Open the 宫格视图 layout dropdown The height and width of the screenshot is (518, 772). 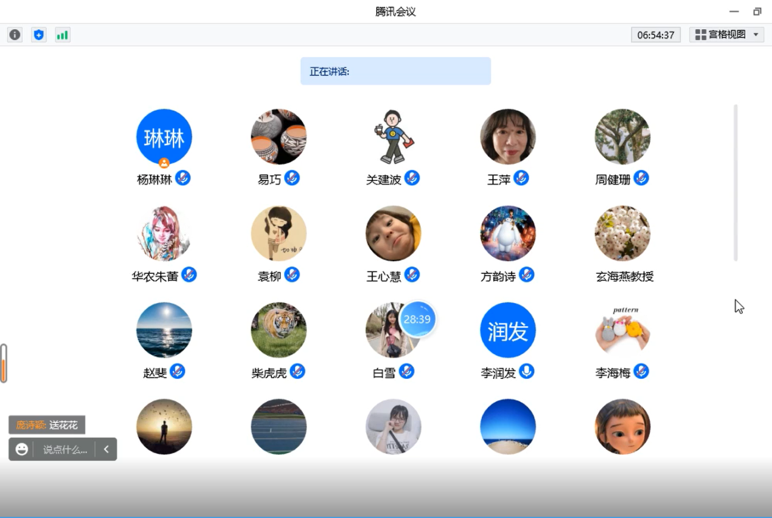pyautogui.click(x=720, y=35)
